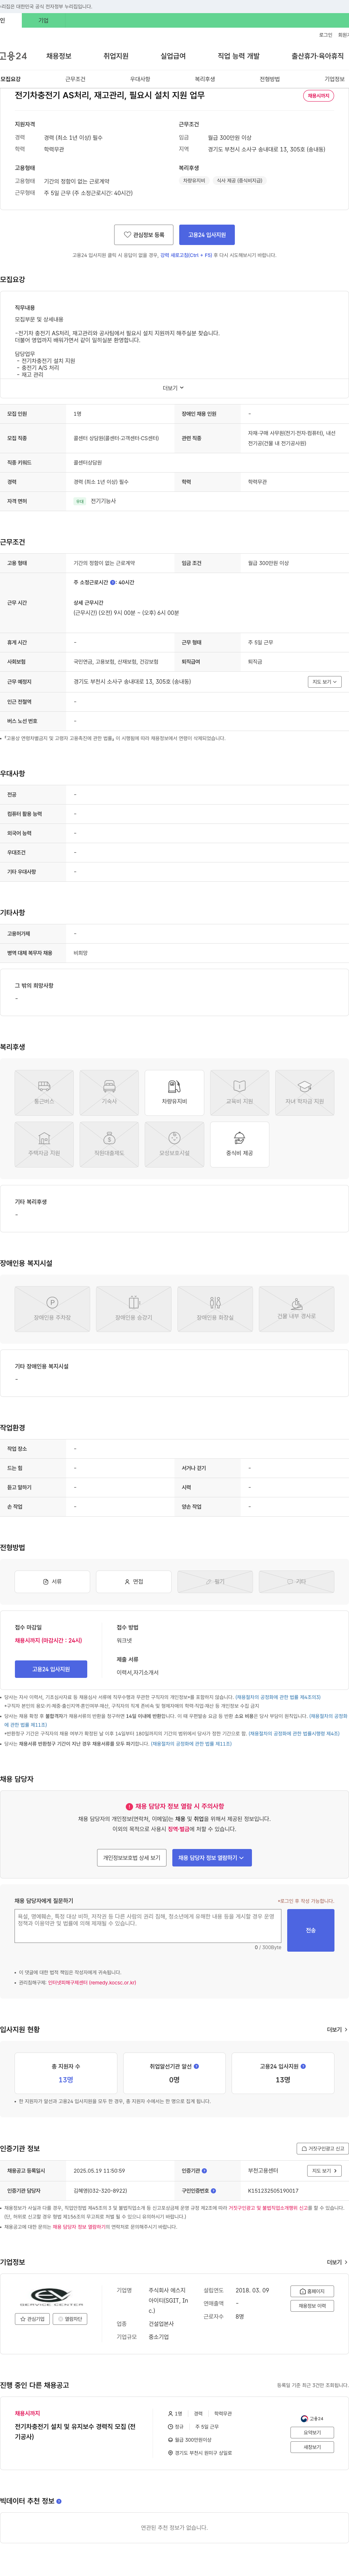Jump to 복리후생 section tab

tap(205, 79)
